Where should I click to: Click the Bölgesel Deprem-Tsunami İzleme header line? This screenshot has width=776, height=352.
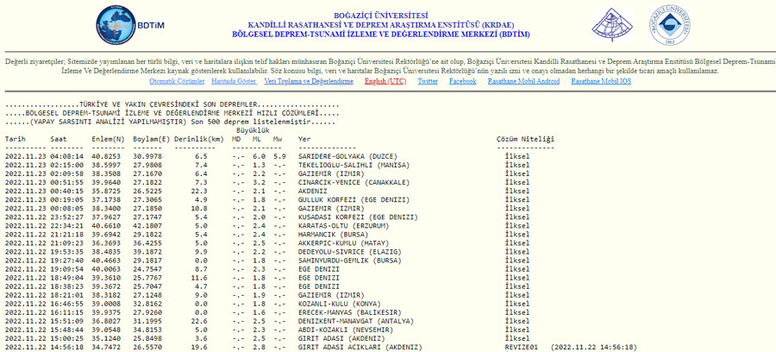tap(380, 35)
